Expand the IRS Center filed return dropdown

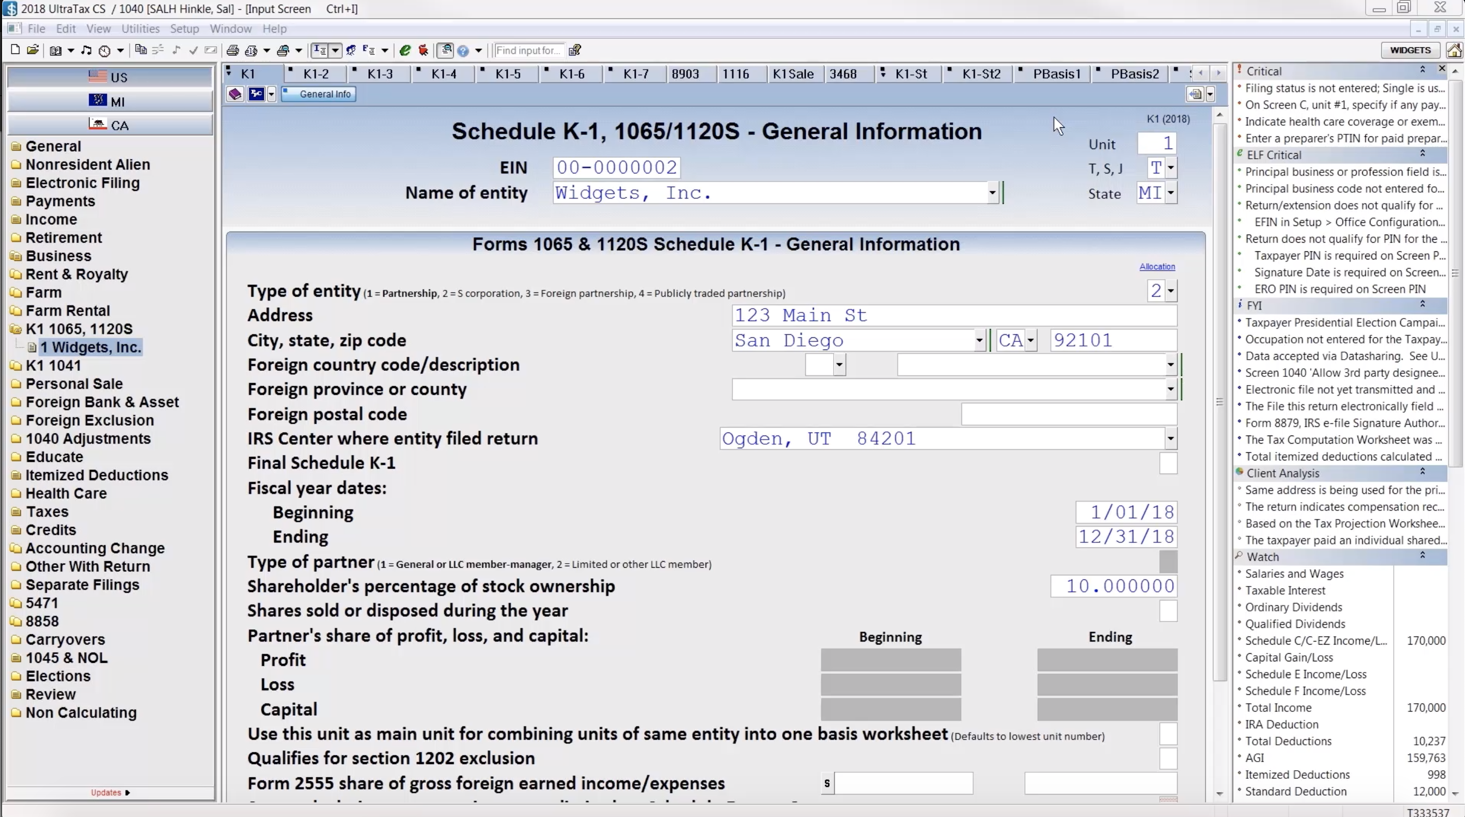[x=1170, y=439]
